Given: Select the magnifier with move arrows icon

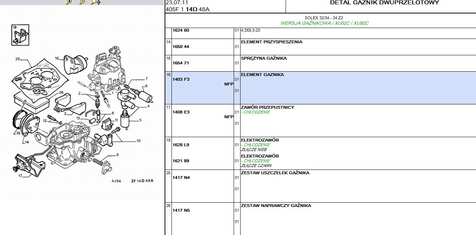Looking at the screenshot, I should [95, 2].
